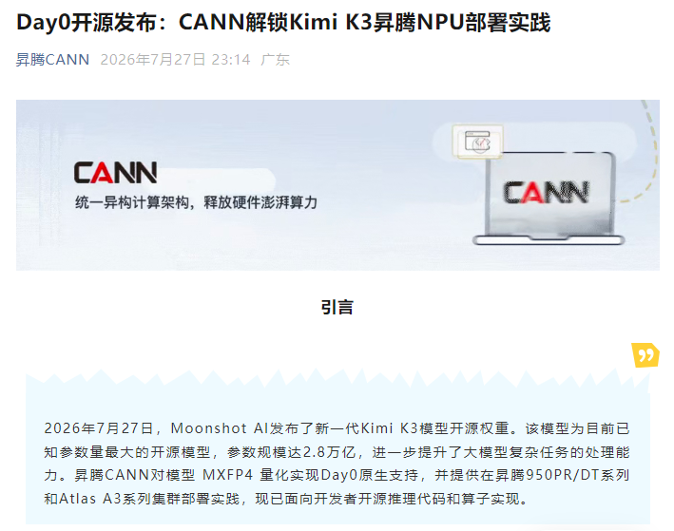Click the laptop base illustration
Screen dimensions: 674x531
point(549,240)
